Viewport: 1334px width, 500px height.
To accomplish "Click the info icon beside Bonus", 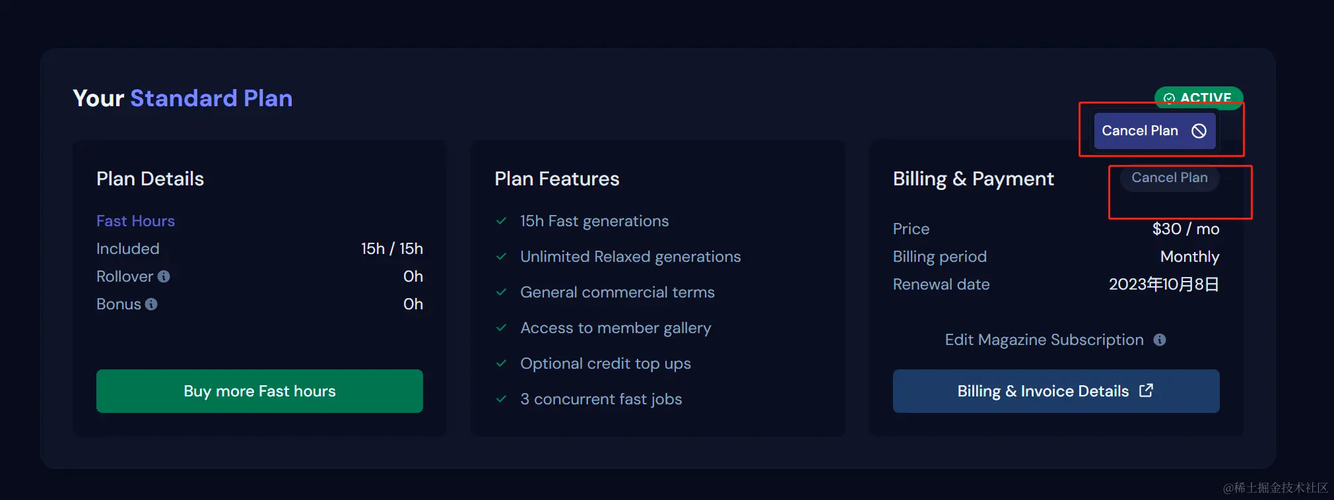I will coord(151,304).
